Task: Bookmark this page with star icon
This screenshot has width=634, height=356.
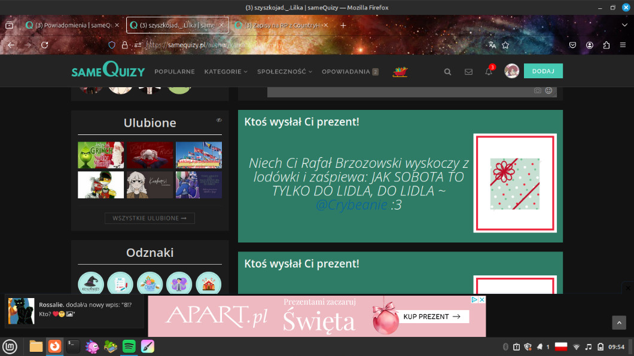Action: [x=505, y=45]
